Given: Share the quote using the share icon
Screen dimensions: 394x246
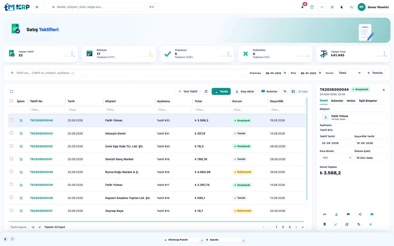Looking at the screenshot, I should [x=360, y=214].
